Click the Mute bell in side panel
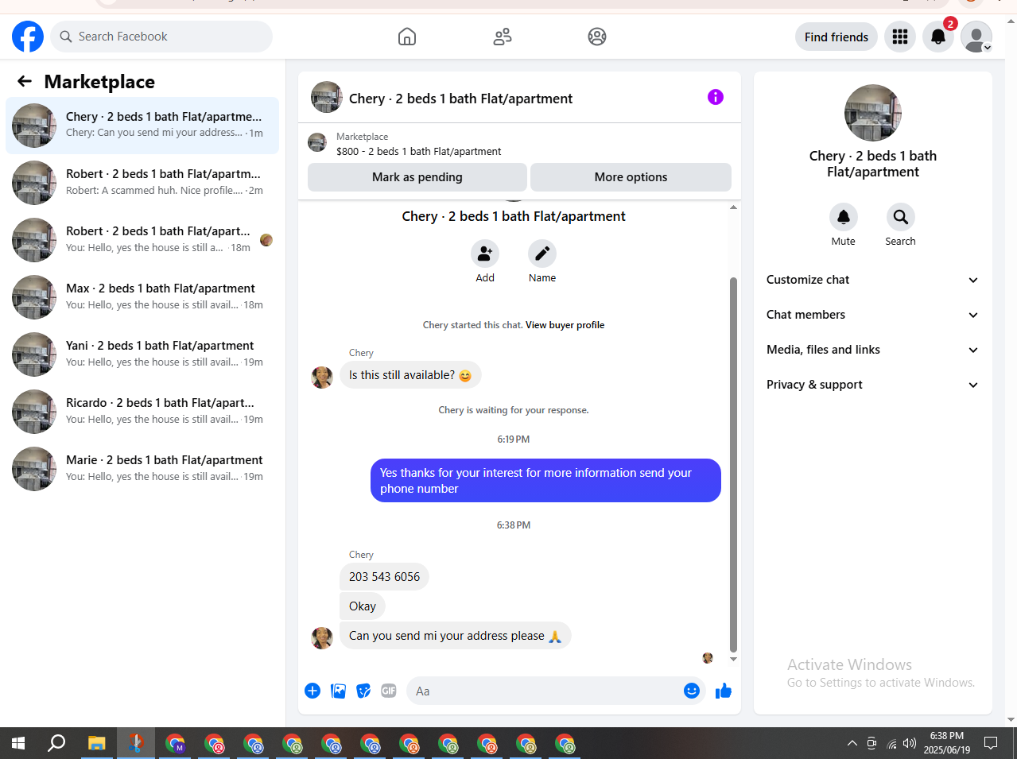The image size is (1017, 759). [x=844, y=217]
